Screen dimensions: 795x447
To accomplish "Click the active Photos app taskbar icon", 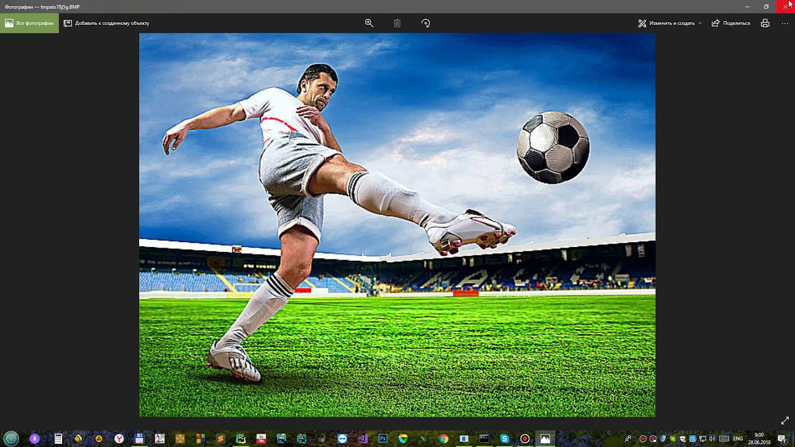I will (545, 438).
